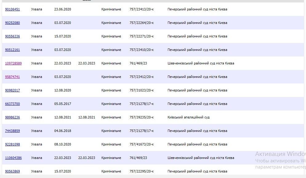Click case number 757/22295/20-к in last row
The height and width of the screenshot is (178, 306).
tap(142, 171)
